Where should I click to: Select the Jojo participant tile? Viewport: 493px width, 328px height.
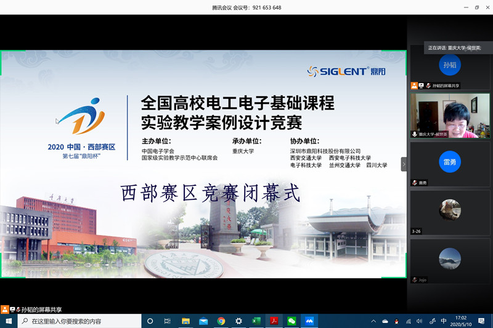pyautogui.click(x=450, y=261)
